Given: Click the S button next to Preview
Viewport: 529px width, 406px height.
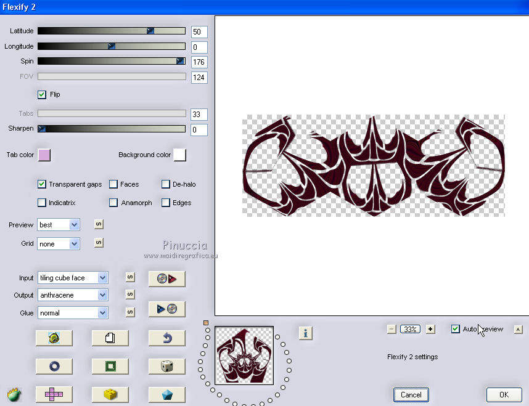Looking at the screenshot, I should click(99, 224).
